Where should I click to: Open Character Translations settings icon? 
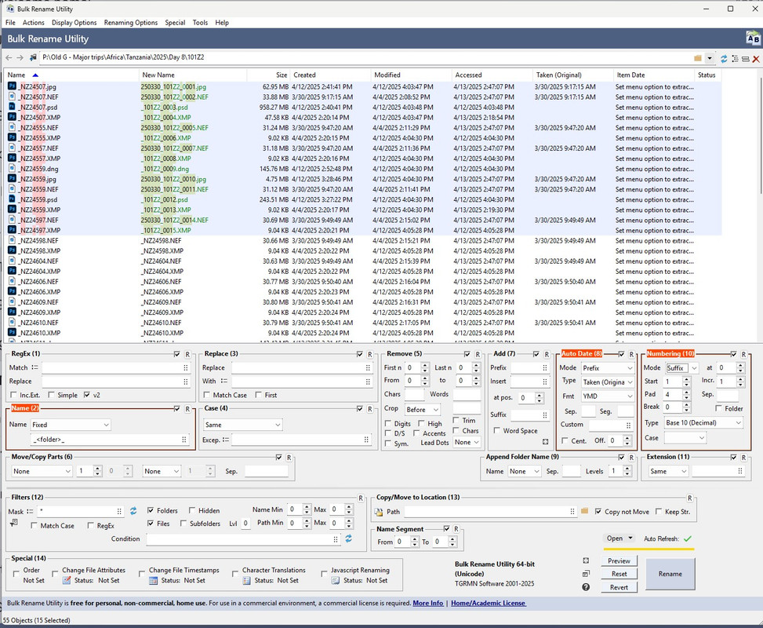coord(246,580)
